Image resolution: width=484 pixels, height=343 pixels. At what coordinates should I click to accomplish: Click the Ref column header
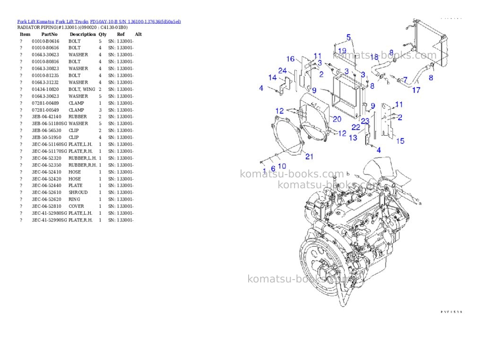pyautogui.click(x=121, y=34)
